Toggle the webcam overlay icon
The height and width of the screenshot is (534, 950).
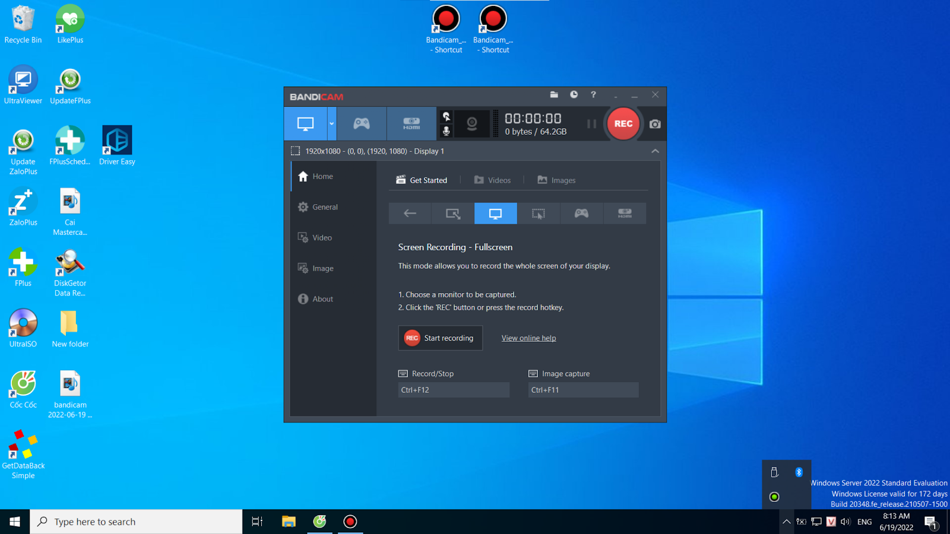pos(472,123)
